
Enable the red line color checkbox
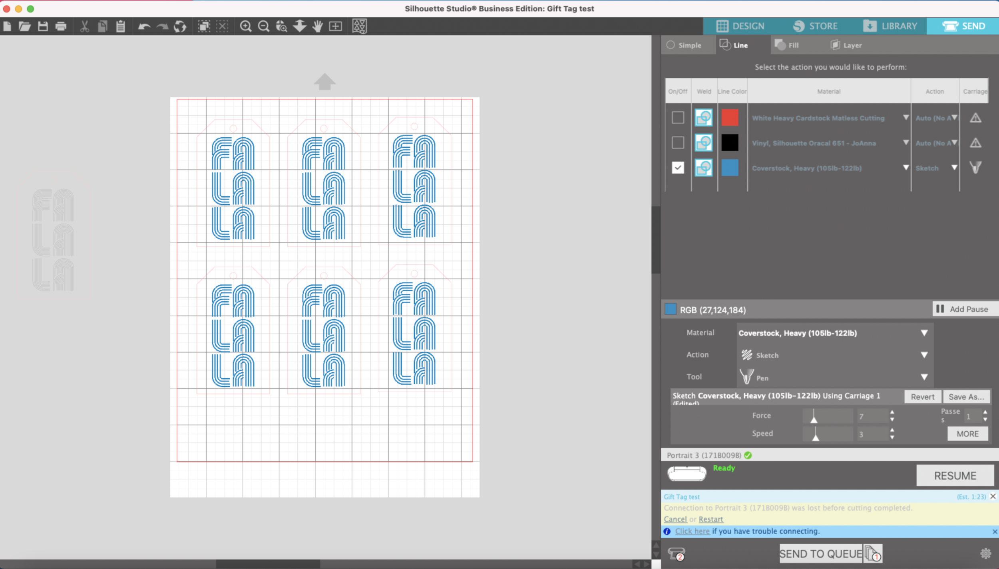[678, 118]
